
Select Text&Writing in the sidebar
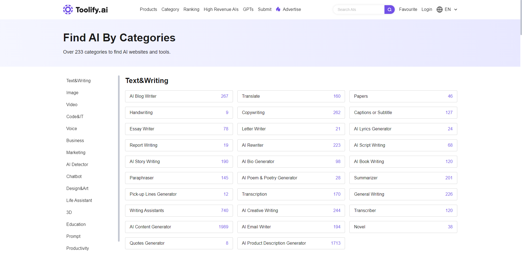pyautogui.click(x=79, y=81)
